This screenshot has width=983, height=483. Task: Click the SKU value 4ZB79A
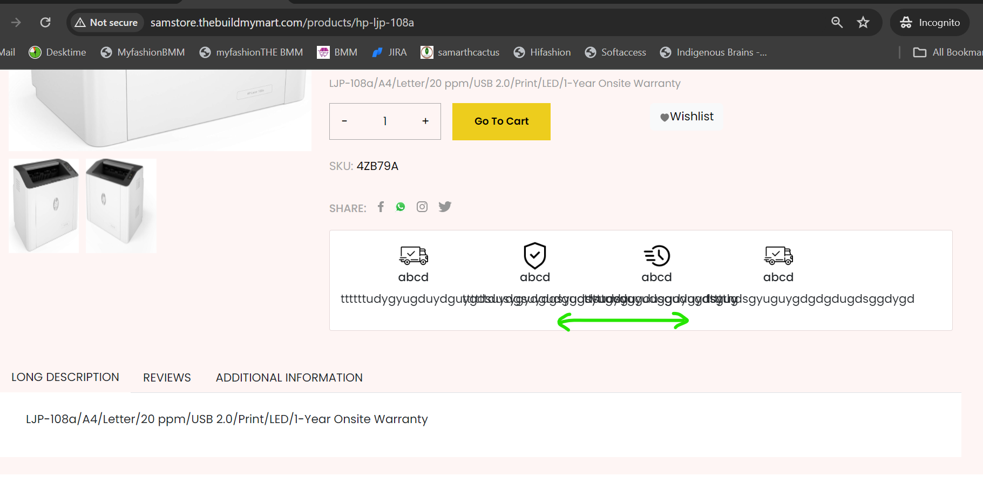[377, 166]
